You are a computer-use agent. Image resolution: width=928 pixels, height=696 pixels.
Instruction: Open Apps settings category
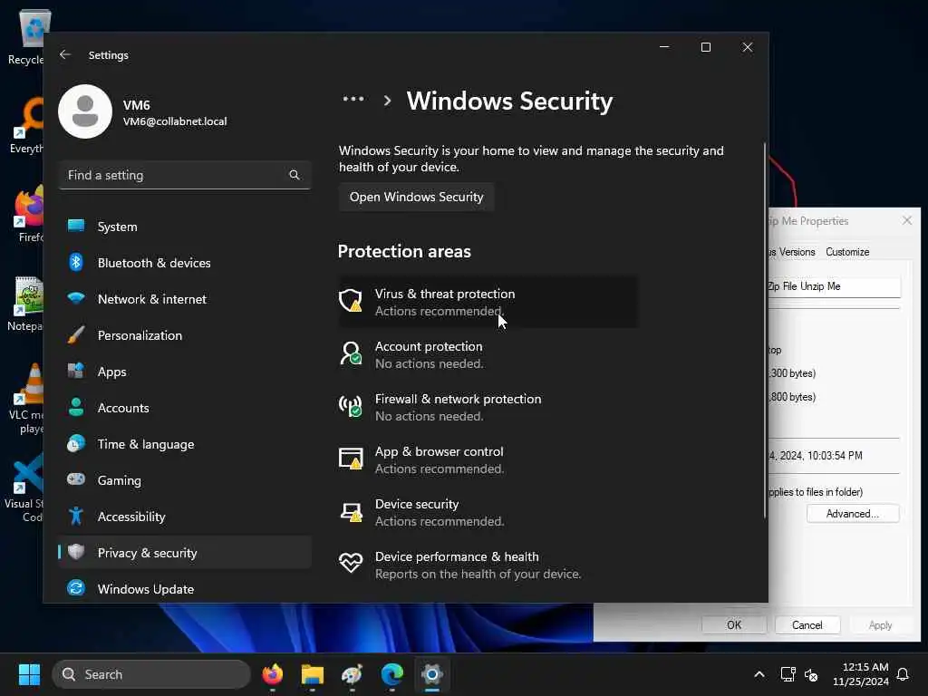(x=185, y=372)
